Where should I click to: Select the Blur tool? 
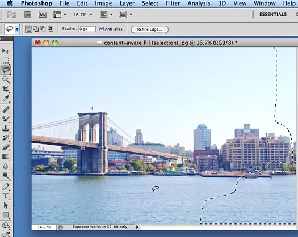[6, 166]
